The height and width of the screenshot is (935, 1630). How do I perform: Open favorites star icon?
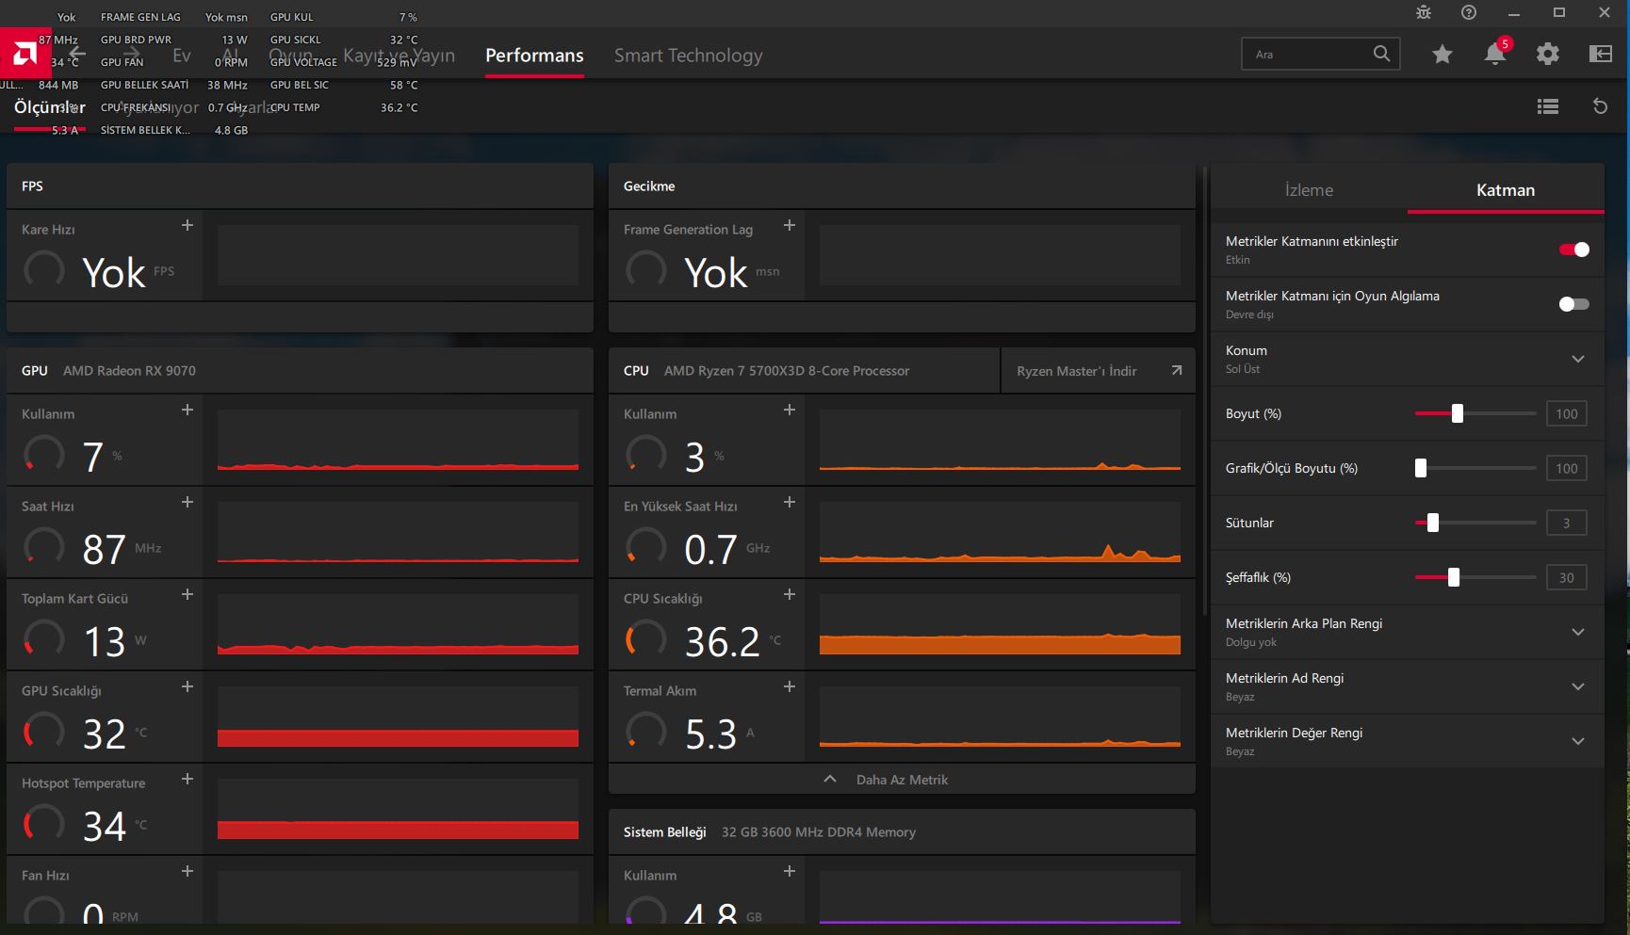click(x=1442, y=55)
